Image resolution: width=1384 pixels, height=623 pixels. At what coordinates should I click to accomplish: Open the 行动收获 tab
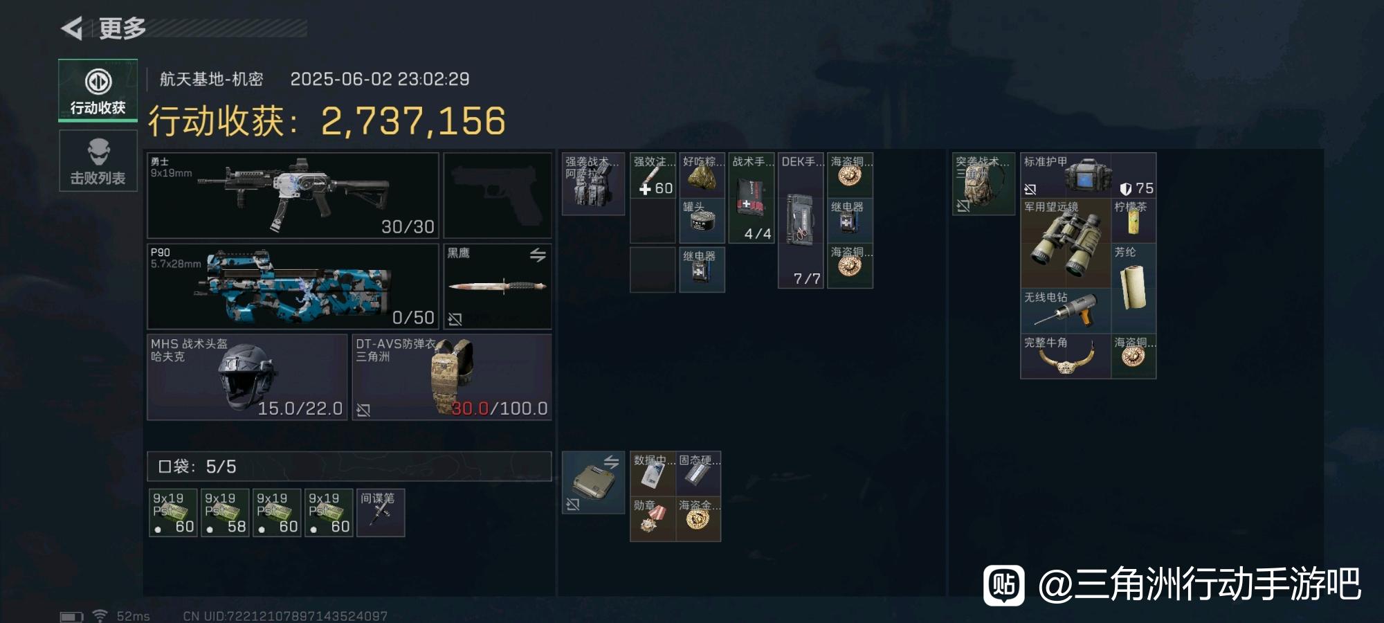pyautogui.click(x=98, y=91)
